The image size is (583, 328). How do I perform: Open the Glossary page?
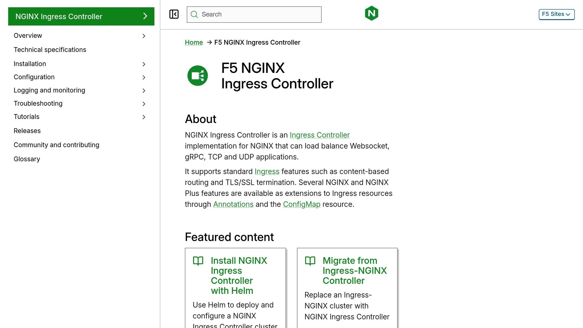tap(27, 159)
